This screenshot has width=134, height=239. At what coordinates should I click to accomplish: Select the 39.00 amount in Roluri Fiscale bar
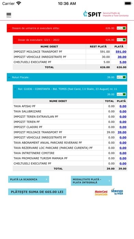(x=111, y=77)
